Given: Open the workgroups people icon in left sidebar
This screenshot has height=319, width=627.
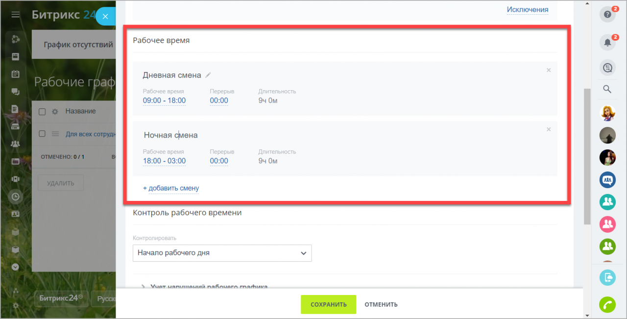Looking at the screenshot, I should (16, 144).
